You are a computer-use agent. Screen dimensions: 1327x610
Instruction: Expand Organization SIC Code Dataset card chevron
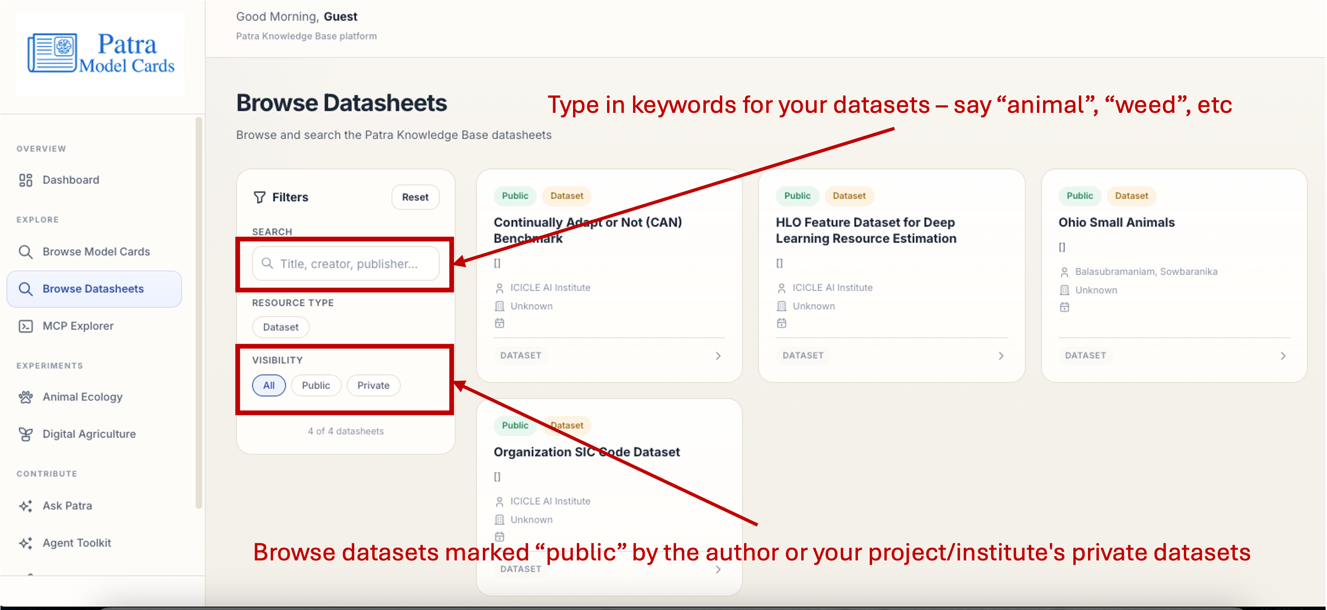(x=718, y=569)
